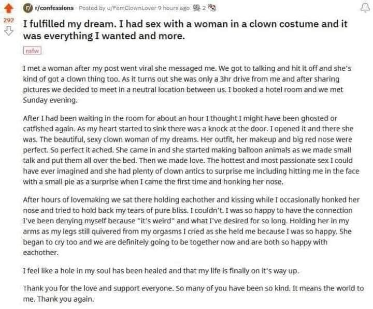Click the second title line 'was everything I wanted'
The height and width of the screenshot is (309, 373).
pyautogui.click(x=104, y=36)
